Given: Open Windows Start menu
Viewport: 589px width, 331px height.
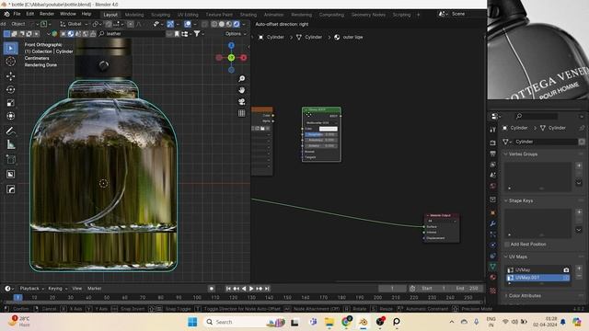Looking at the screenshot, I should tap(192, 322).
